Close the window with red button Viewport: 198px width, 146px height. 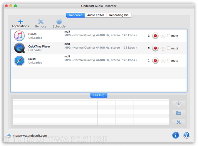tap(6, 6)
